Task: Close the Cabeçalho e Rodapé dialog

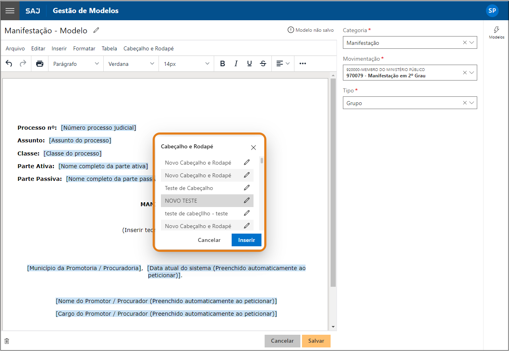Action: coord(254,148)
